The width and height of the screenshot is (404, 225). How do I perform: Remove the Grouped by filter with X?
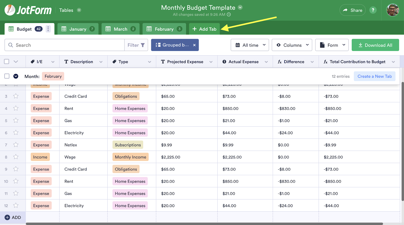[x=194, y=45]
